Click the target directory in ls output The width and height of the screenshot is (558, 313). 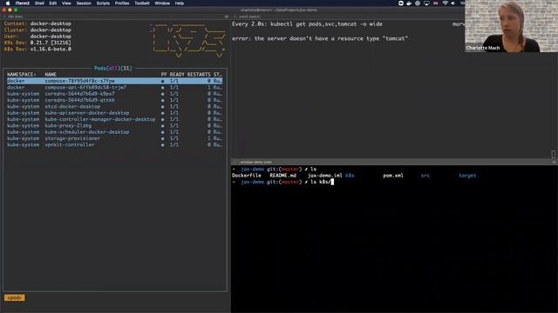tap(467, 176)
